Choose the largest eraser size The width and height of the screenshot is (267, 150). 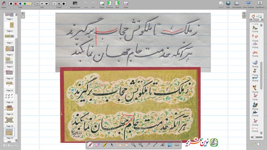(63, 3)
